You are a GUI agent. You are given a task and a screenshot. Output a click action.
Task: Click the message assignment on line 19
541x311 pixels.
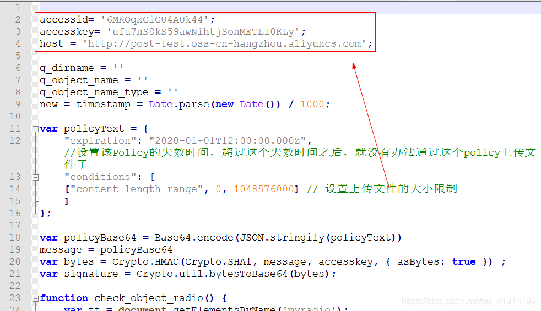click(106, 250)
